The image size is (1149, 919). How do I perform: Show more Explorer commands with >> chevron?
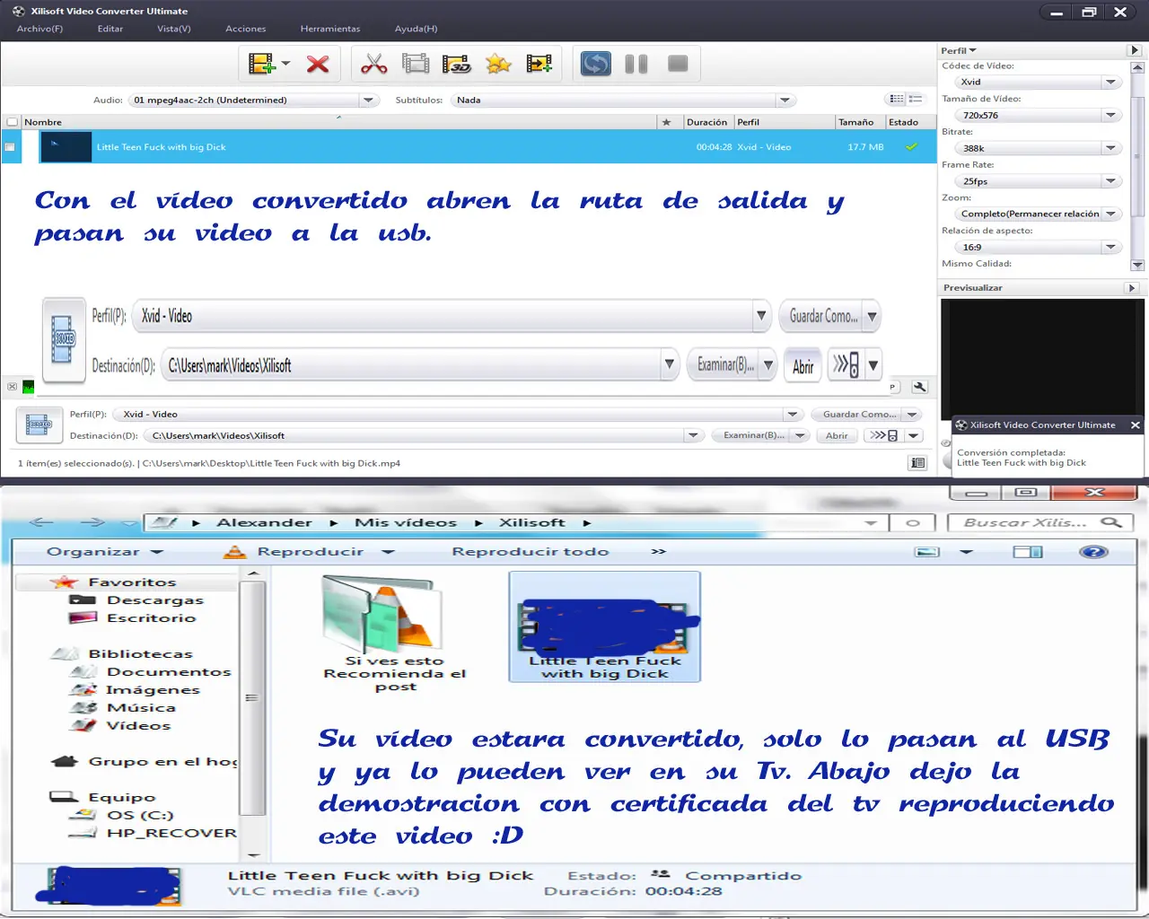click(658, 552)
